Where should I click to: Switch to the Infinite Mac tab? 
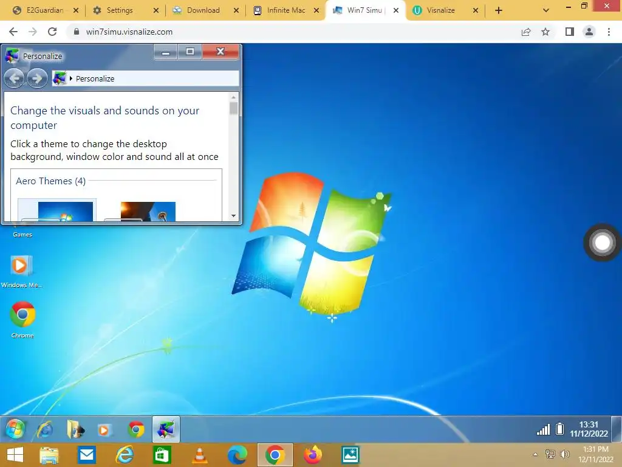[x=285, y=10]
